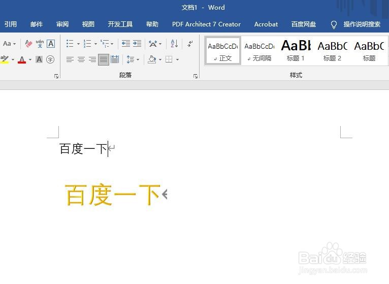Switch to the 视图 (View) tab
The width and height of the screenshot is (389, 284).
tap(88, 24)
